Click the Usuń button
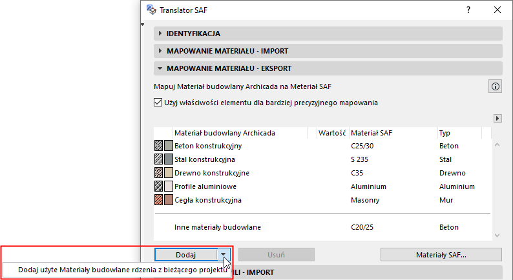 pos(276,254)
